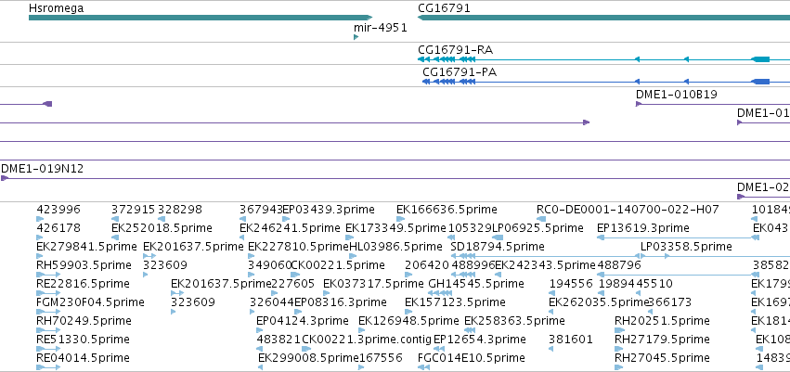Select EK126948.5prime EST label
The width and height of the screenshot is (790, 372).
pos(409,321)
